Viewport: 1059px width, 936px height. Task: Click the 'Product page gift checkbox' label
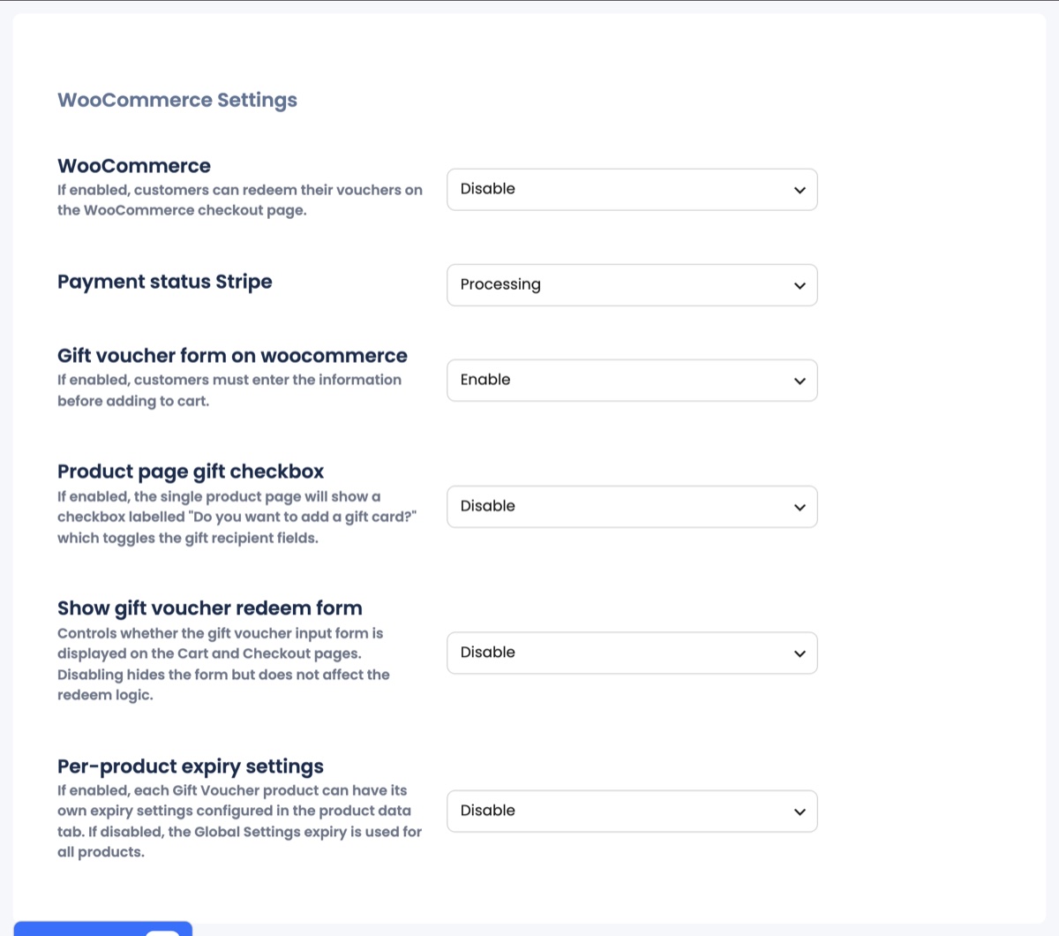click(x=191, y=472)
